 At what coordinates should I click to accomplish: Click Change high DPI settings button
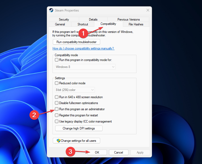coord(79,128)
